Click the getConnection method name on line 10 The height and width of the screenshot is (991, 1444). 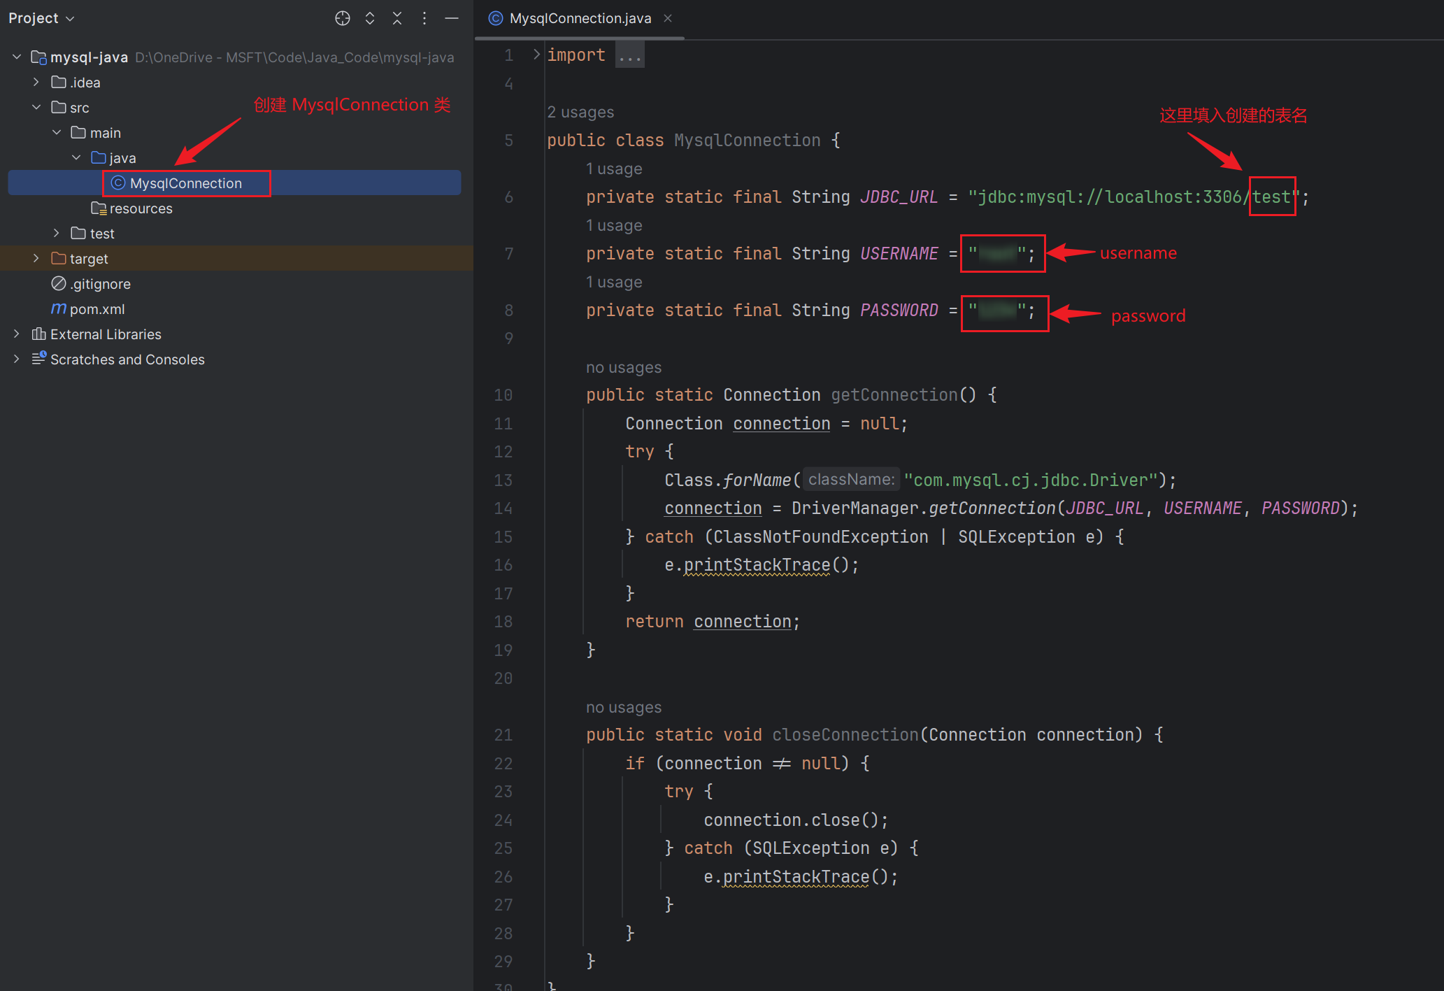point(894,395)
